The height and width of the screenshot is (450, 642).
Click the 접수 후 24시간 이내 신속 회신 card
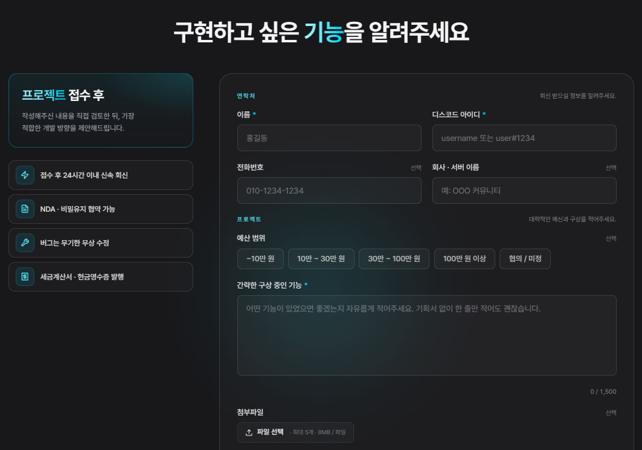[x=101, y=175]
